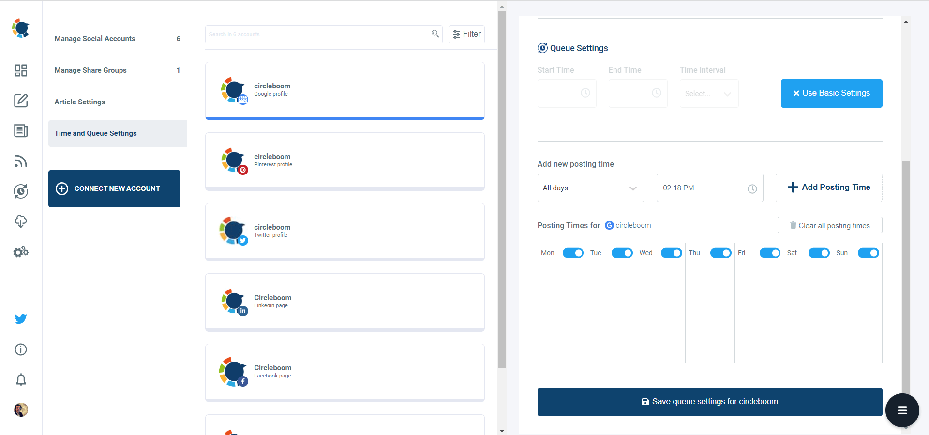The width and height of the screenshot is (929, 435).
Task: Click the cloud download icon
Action: (20, 221)
